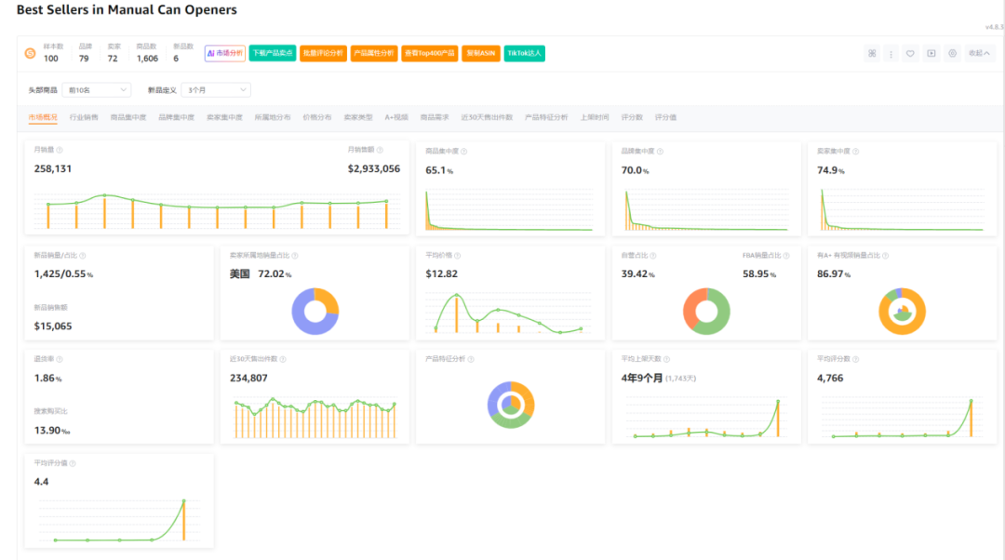Click the orange 批量评论分析 button

tap(323, 53)
